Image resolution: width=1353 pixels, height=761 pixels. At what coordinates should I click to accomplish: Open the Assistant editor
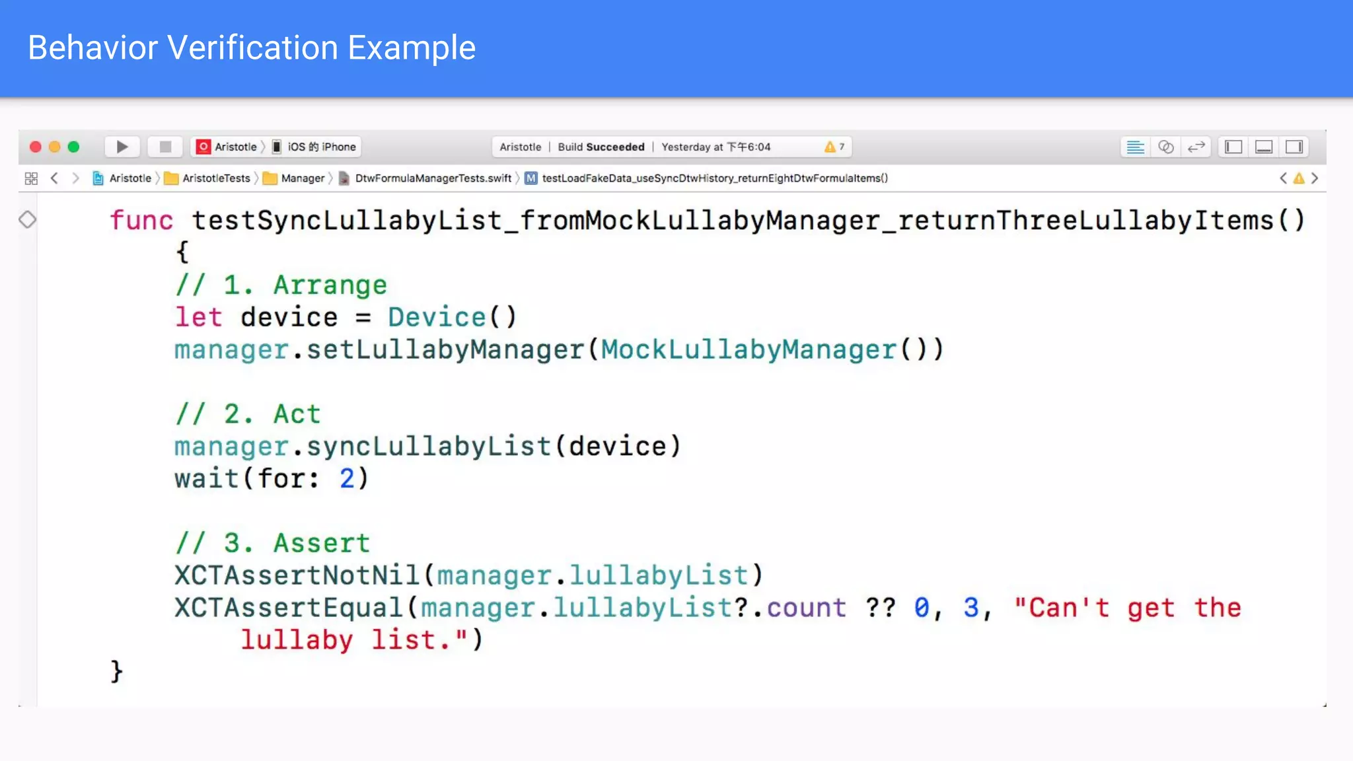point(1166,147)
